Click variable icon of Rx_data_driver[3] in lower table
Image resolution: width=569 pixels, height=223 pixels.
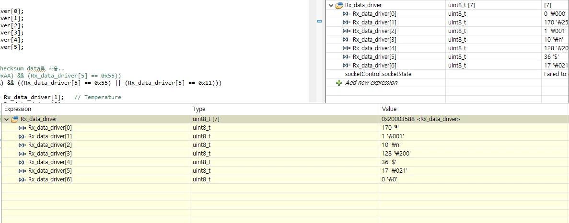tap(23, 154)
